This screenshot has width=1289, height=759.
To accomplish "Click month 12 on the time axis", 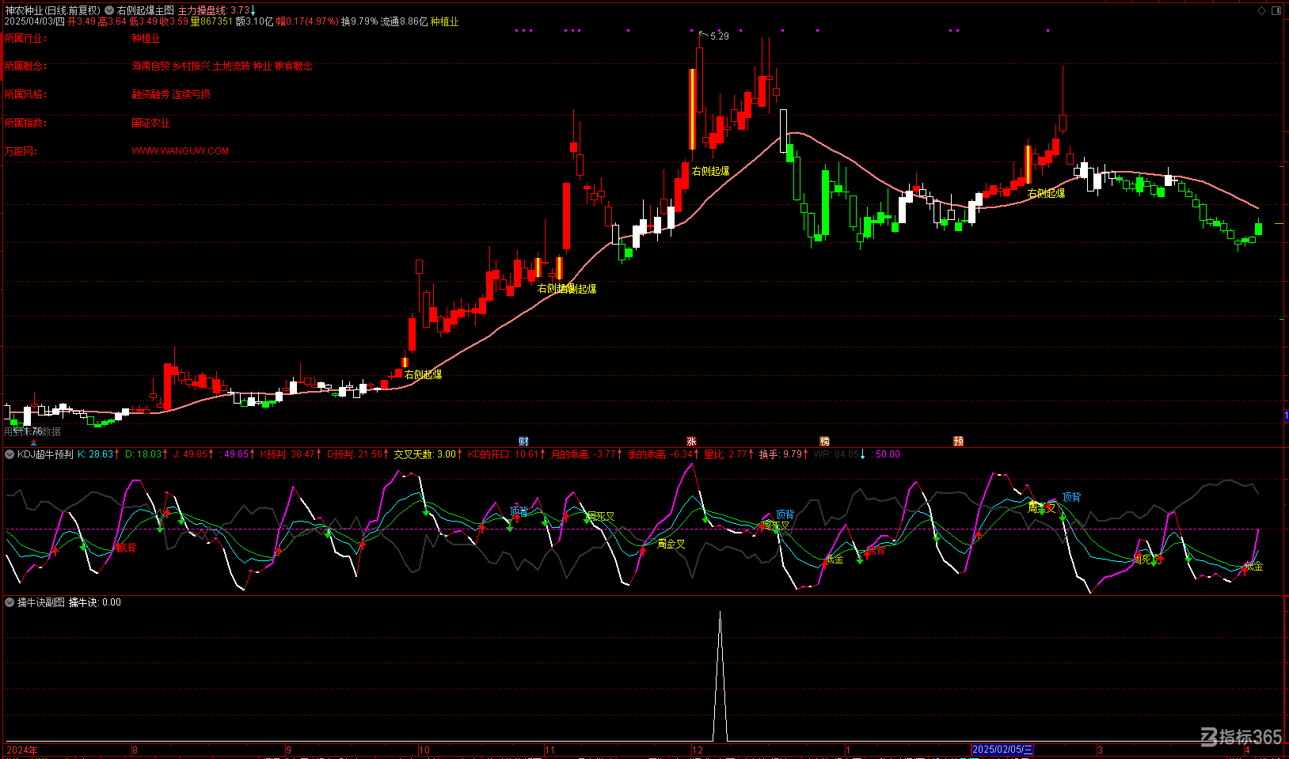I will [698, 750].
